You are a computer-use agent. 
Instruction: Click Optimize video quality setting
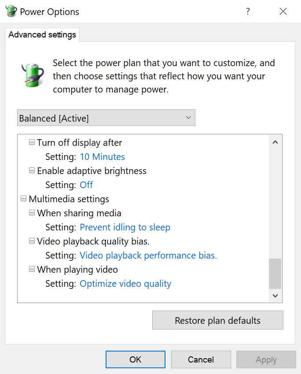125,284
